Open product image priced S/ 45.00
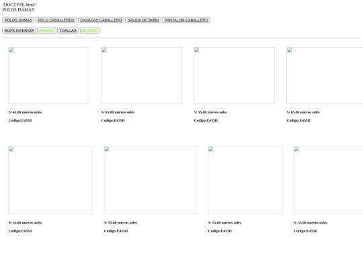Screen dimensions: 363x272 [49, 76]
